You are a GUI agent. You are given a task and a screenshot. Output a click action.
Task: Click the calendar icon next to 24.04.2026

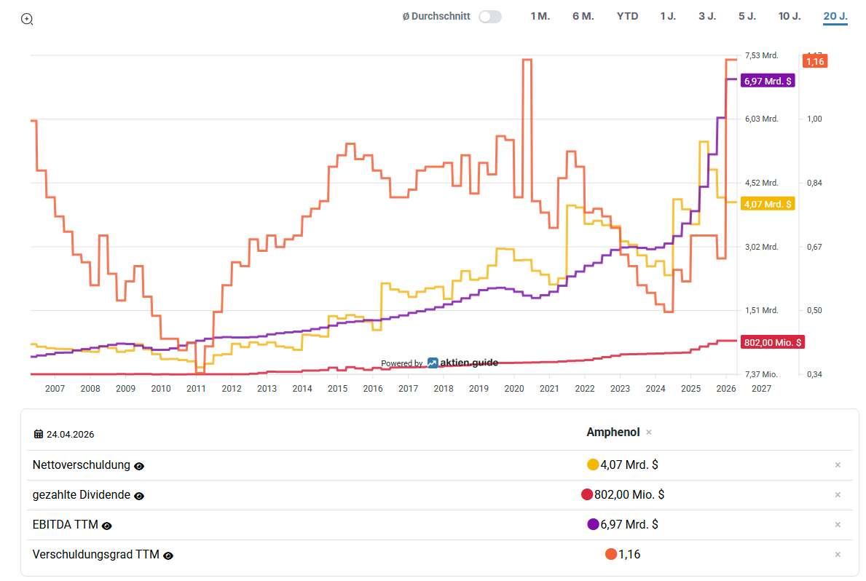click(x=39, y=434)
